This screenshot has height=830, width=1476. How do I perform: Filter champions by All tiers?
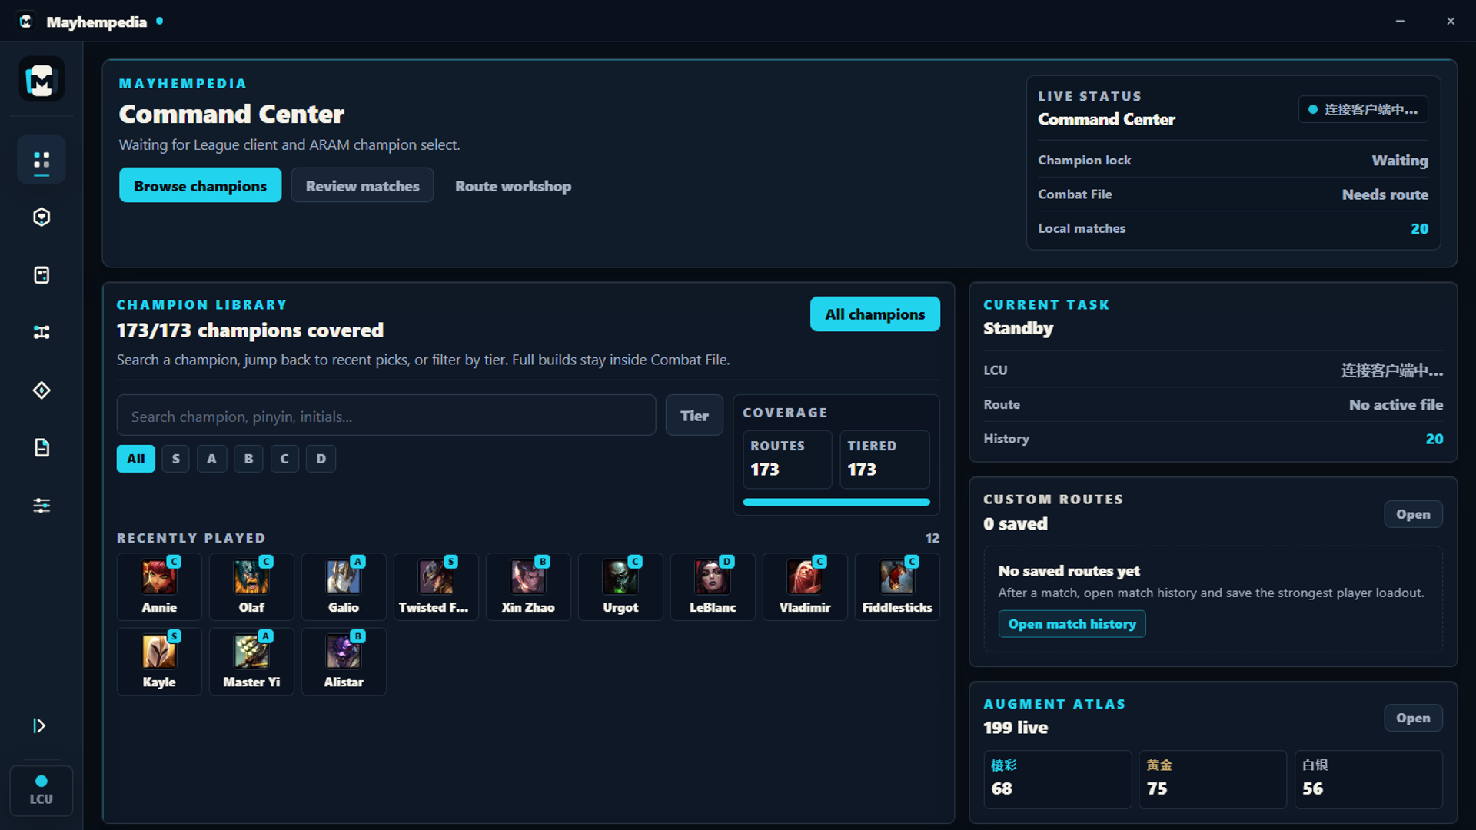point(136,459)
